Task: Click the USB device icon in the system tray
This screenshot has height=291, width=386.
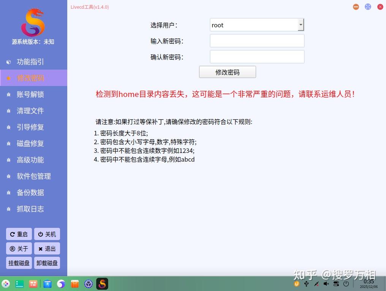Action: click(306, 283)
